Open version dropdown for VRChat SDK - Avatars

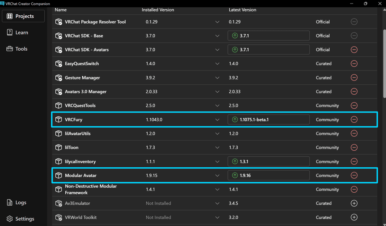coord(217,50)
